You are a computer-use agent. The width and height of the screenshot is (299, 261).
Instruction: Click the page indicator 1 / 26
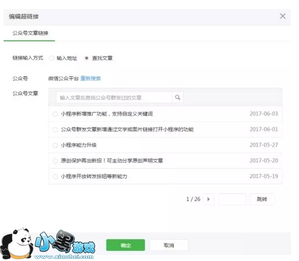pos(193,199)
